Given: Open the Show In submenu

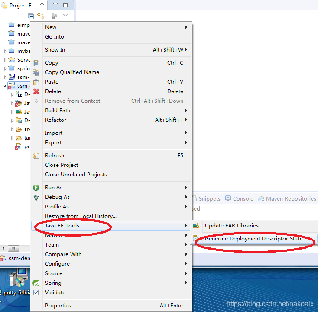Looking at the screenshot, I should tap(111, 50).
